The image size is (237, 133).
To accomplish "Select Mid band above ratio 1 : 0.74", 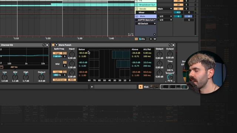I will [135, 66].
